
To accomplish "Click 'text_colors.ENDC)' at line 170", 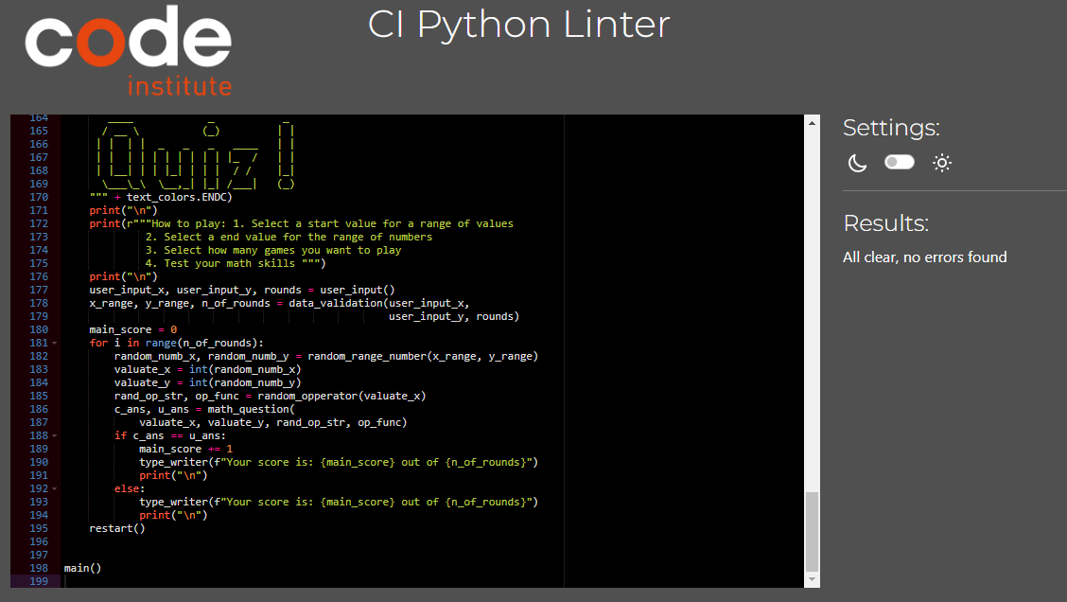I will click(179, 198).
